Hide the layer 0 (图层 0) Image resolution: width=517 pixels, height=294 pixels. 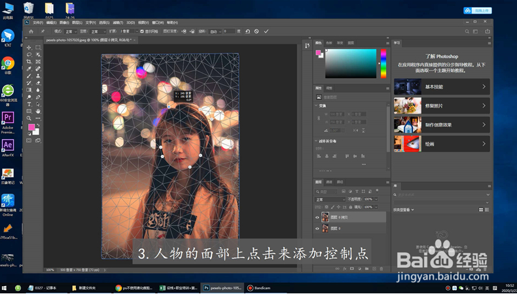point(317,229)
